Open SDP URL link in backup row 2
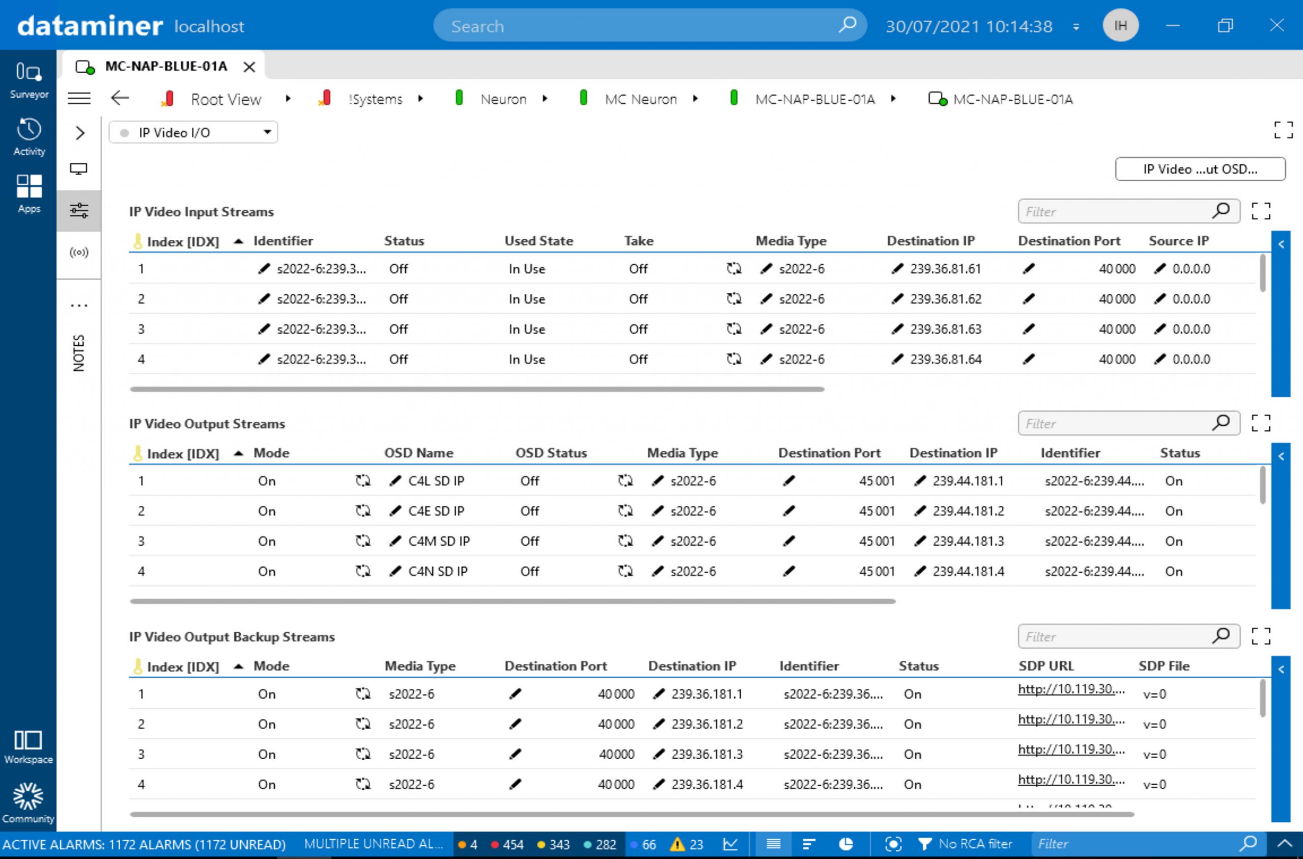Viewport: 1303px width, 859px height. point(1071,719)
